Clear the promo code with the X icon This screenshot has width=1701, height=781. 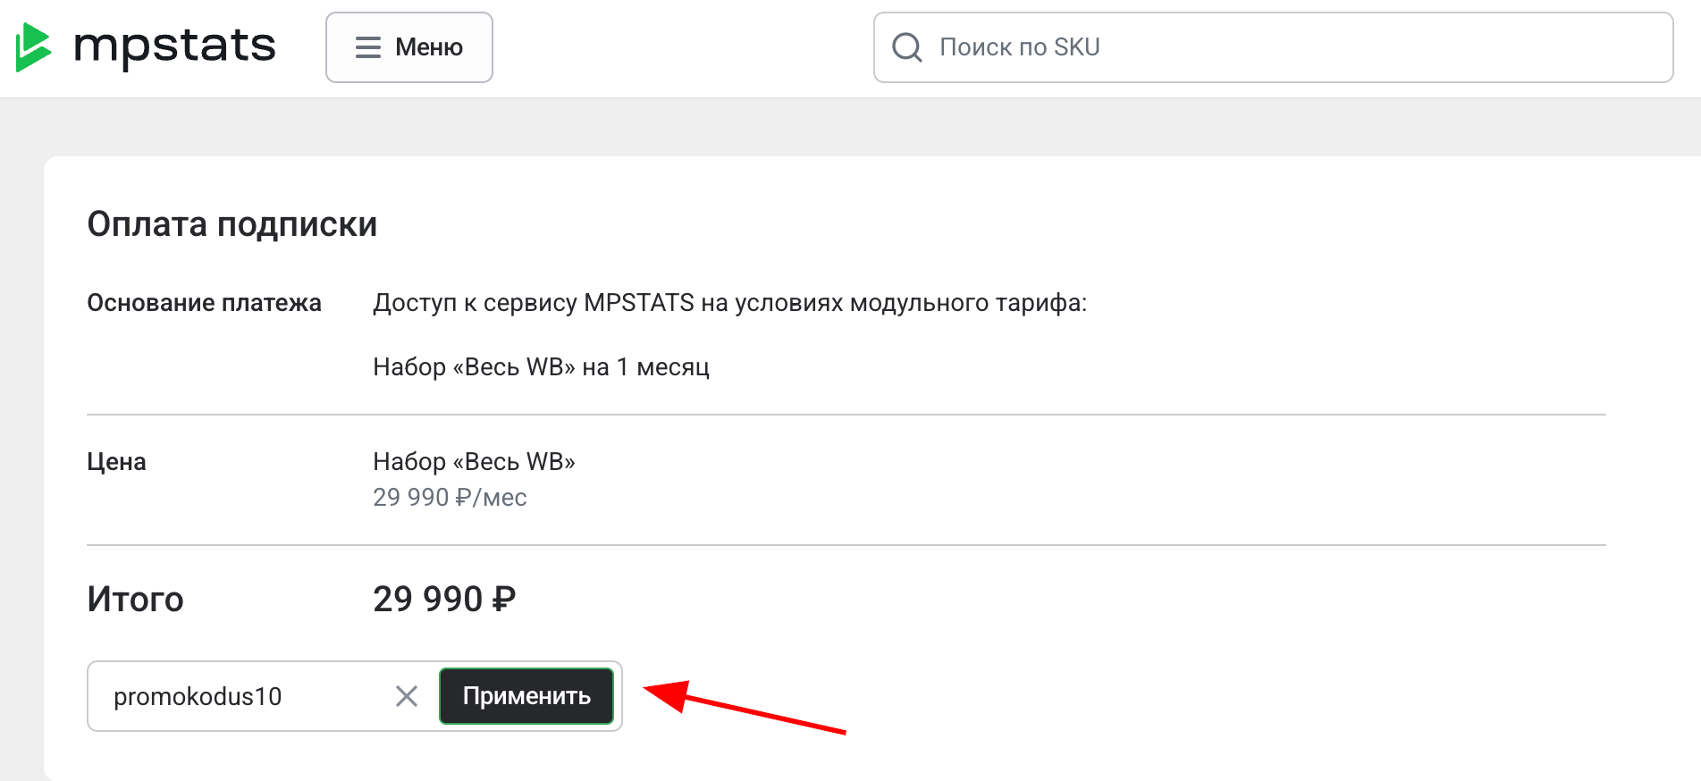click(407, 696)
